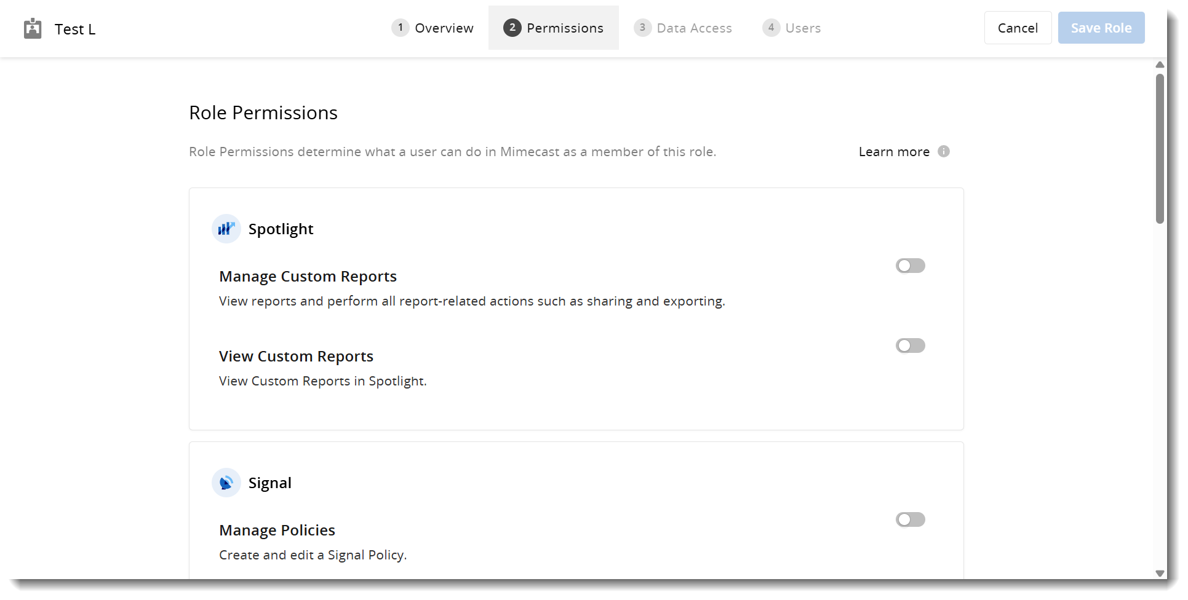The height and width of the screenshot is (600, 1188).
Task: Go to the Overview step tab
Action: [x=433, y=28]
